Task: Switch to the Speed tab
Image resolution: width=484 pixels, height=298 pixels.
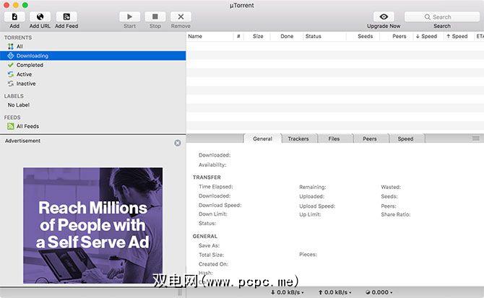Action: click(x=405, y=139)
